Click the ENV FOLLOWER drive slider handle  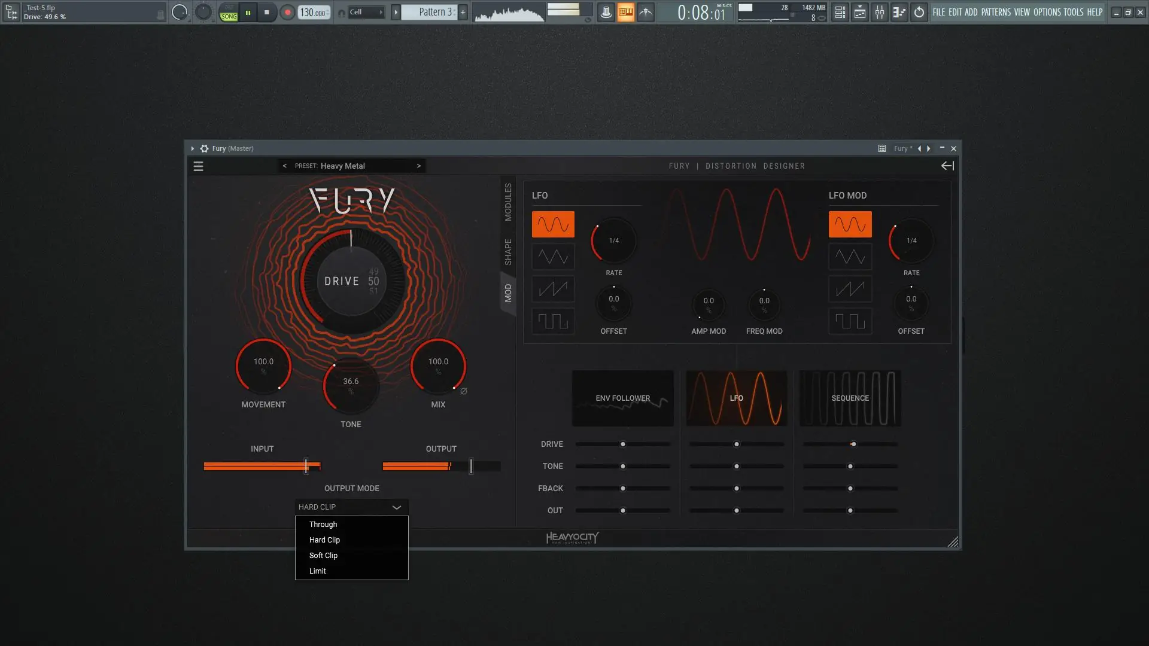click(x=623, y=444)
